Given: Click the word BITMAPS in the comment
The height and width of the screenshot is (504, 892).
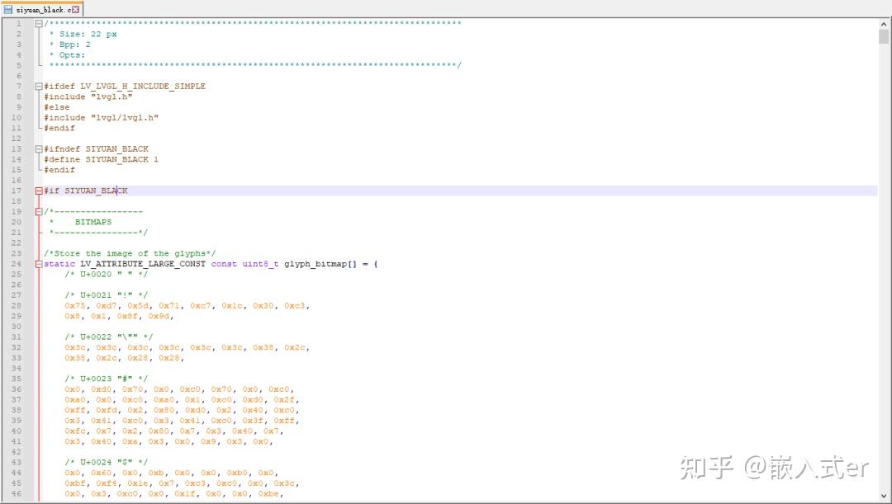Looking at the screenshot, I should click(93, 222).
